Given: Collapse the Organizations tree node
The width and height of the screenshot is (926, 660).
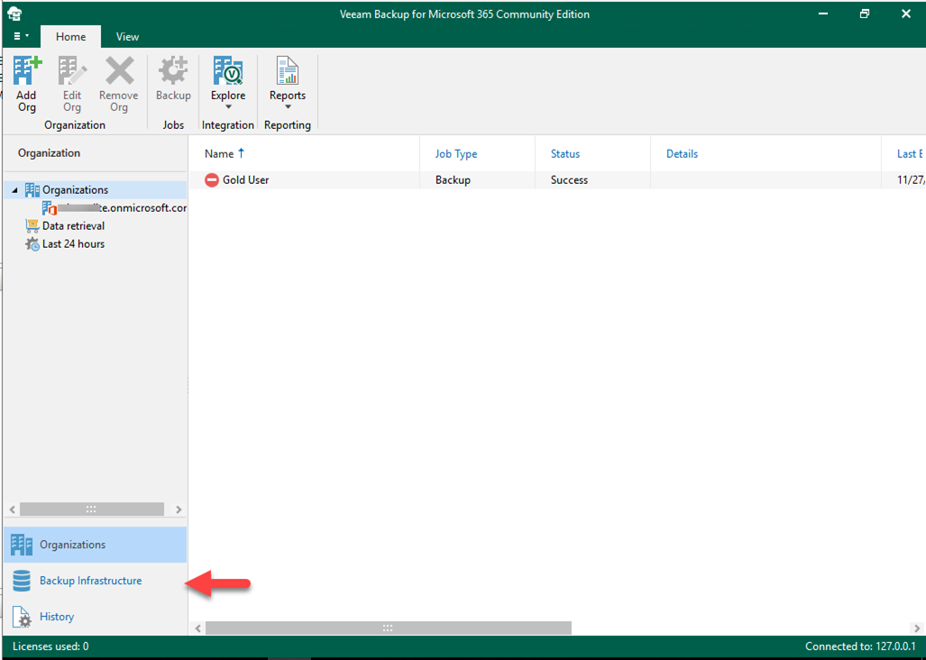Looking at the screenshot, I should pyautogui.click(x=14, y=190).
